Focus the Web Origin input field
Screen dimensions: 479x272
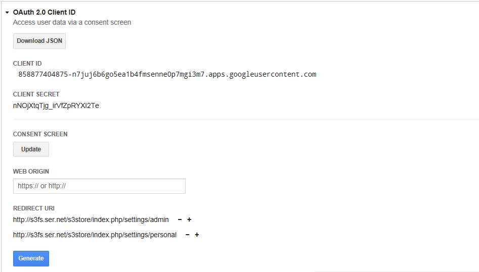coord(99,186)
